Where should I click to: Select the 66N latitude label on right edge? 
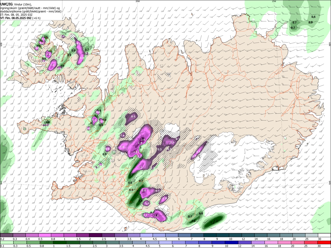click(330, 44)
